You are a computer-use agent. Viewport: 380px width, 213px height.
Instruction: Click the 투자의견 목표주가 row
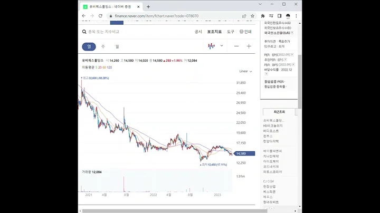pos(277,42)
